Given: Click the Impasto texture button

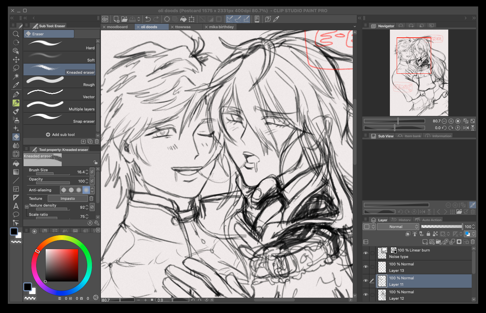Looking at the screenshot, I should click(67, 198).
